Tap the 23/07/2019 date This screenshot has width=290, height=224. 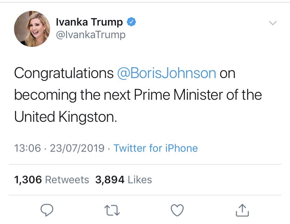pyautogui.click(x=77, y=148)
